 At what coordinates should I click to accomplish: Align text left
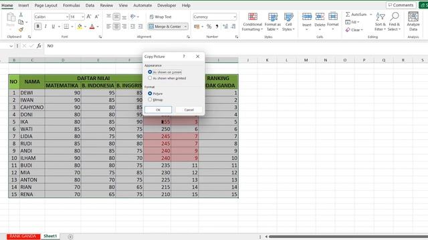point(108,27)
